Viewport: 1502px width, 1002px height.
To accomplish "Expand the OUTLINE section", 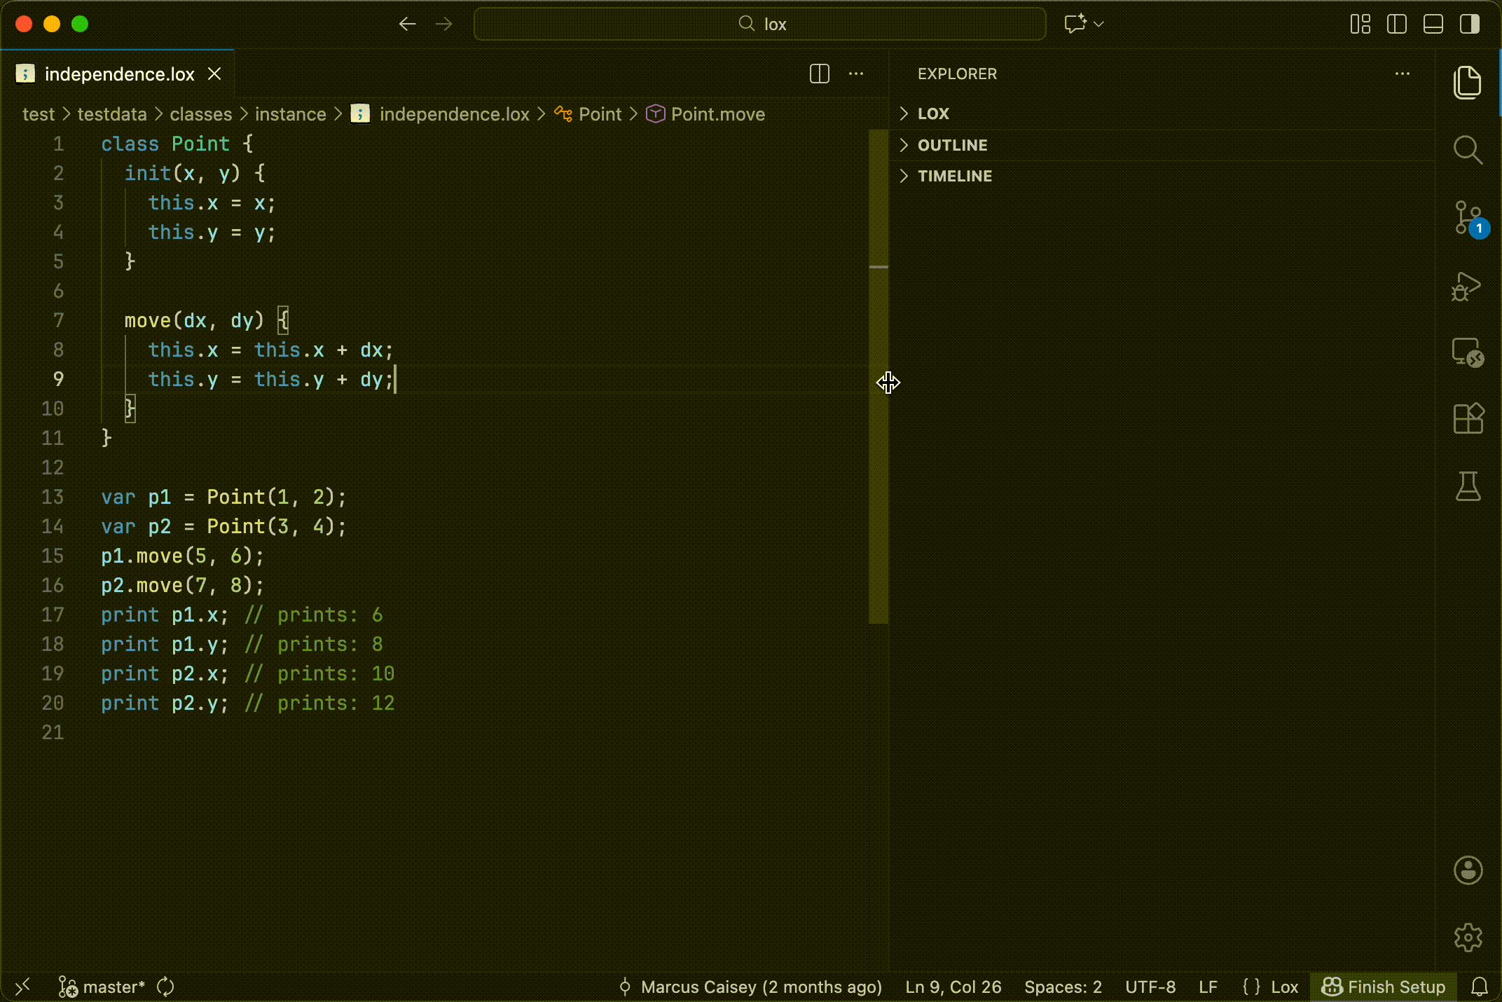I will [x=951, y=145].
